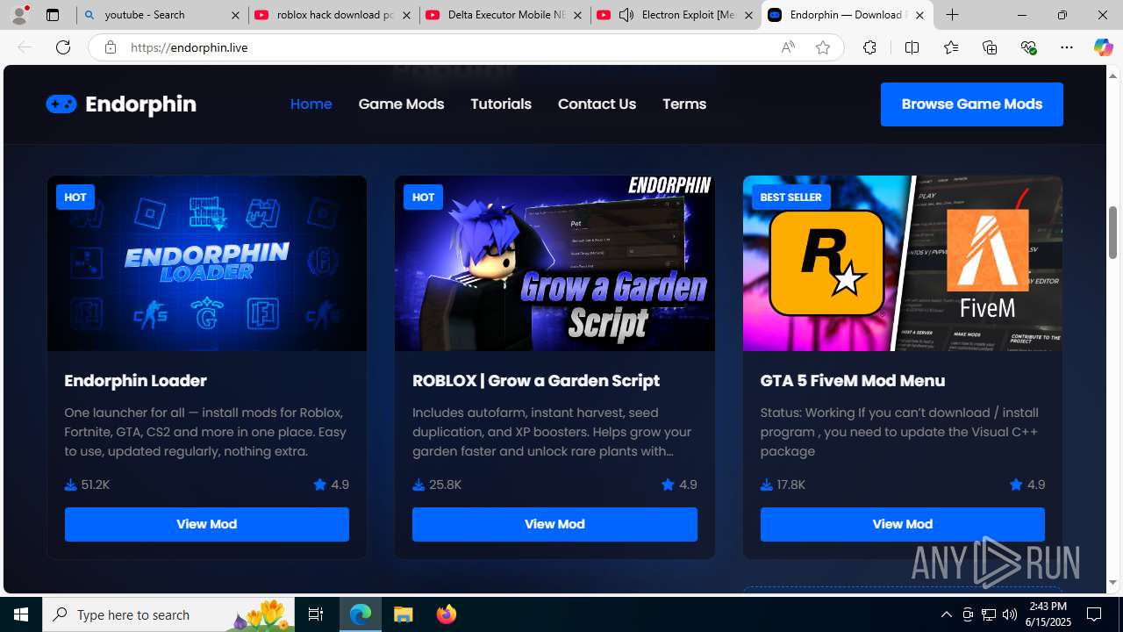Screen dimensions: 1123x632
Task: Open File Explorer taskbar icon
Action: [x=404, y=614]
